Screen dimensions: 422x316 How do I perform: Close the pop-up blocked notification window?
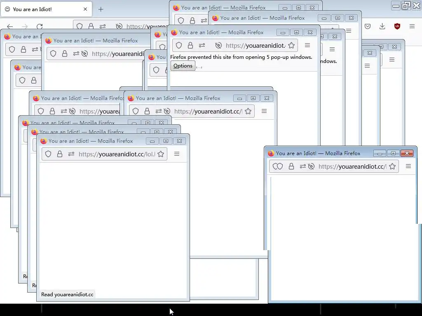click(x=310, y=32)
